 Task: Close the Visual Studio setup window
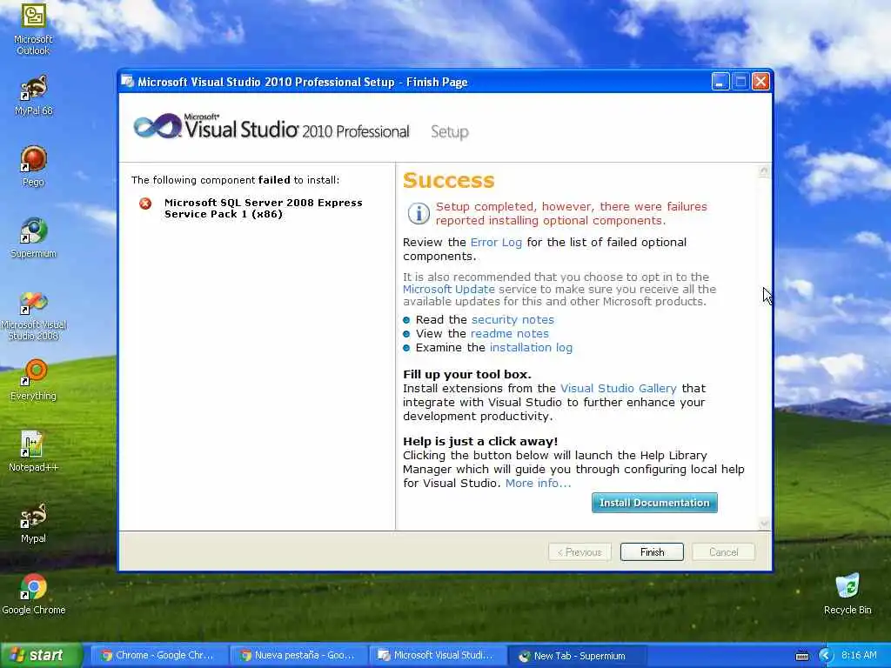[760, 82]
